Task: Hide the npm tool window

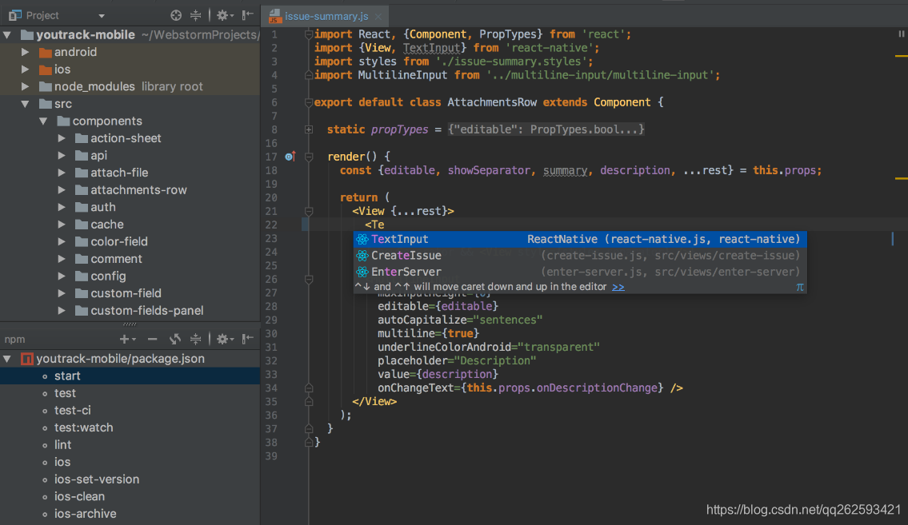Action: tap(248, 340)
